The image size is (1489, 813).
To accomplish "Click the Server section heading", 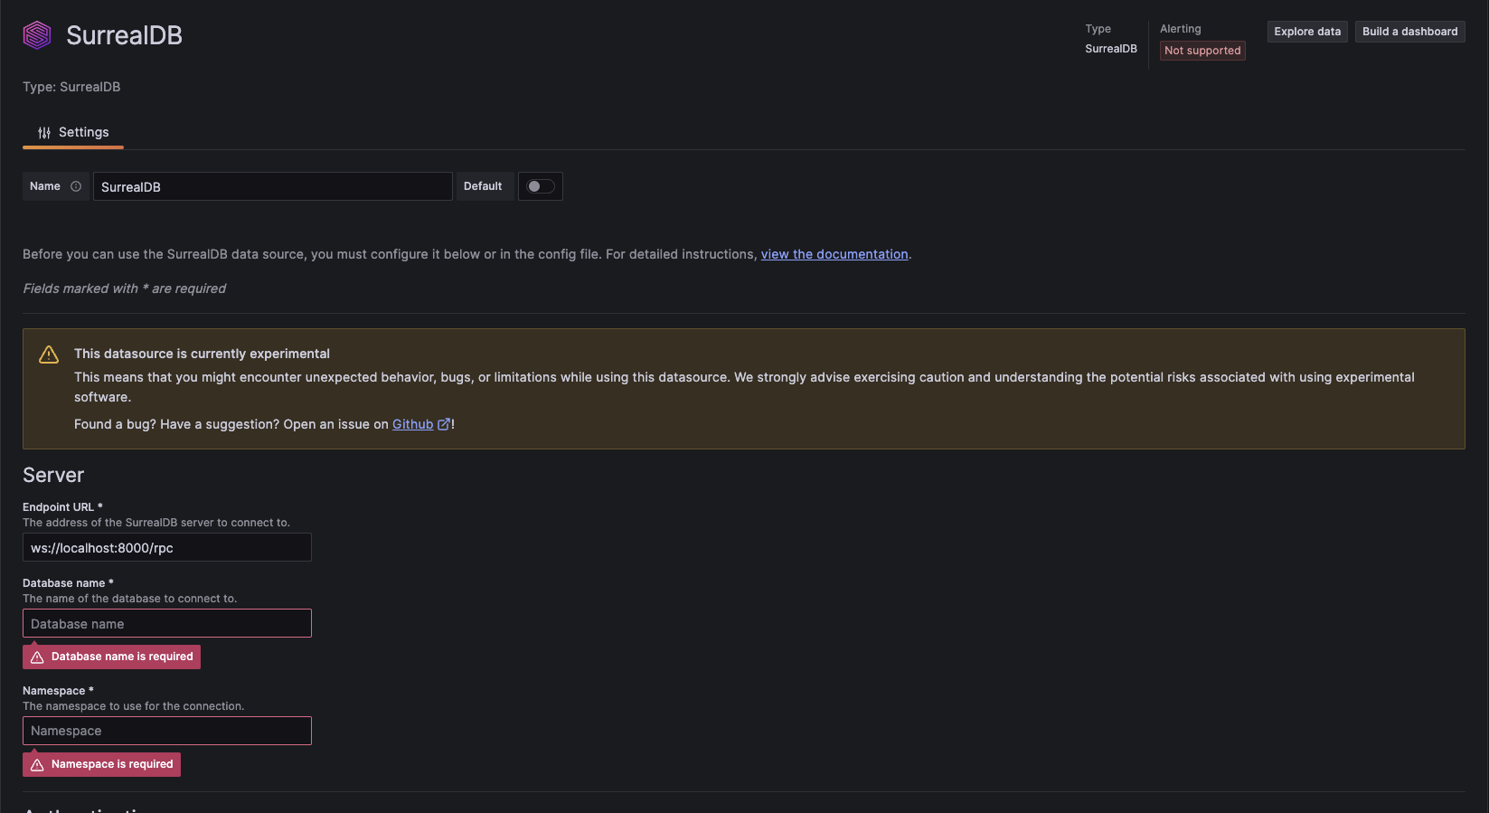I will (x=53, y=476).
